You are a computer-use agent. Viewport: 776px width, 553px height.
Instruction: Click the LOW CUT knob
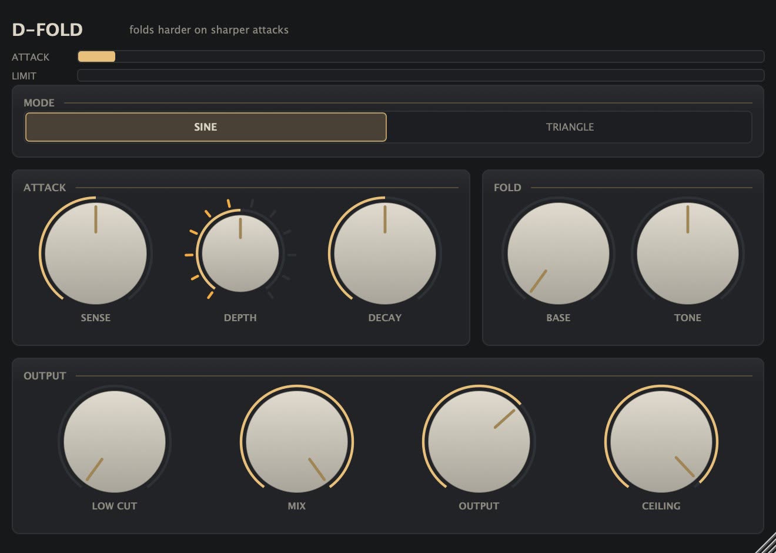tap(115, 442)
